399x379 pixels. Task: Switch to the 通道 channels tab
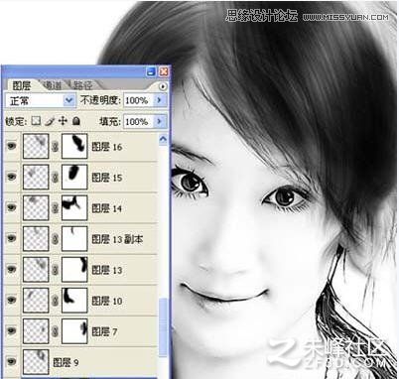point(52,85)
